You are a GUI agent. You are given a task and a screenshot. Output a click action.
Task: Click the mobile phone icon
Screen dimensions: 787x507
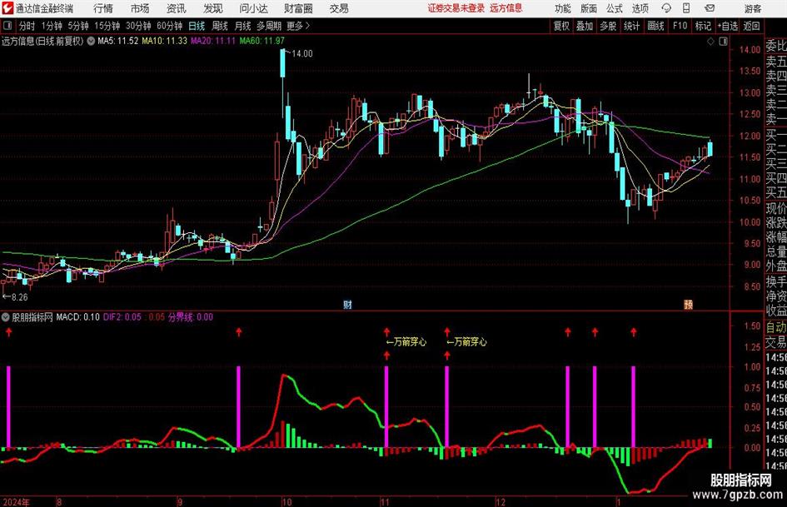(x=686, y=8)
